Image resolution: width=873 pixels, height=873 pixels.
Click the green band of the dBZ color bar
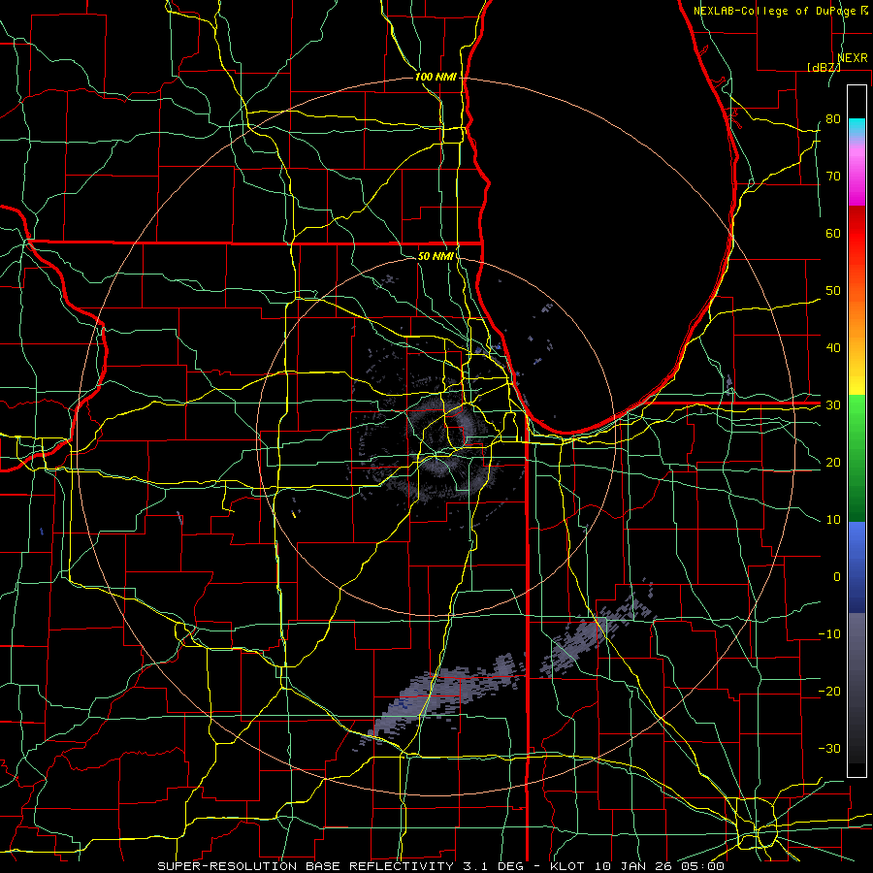tap(857, 458)
